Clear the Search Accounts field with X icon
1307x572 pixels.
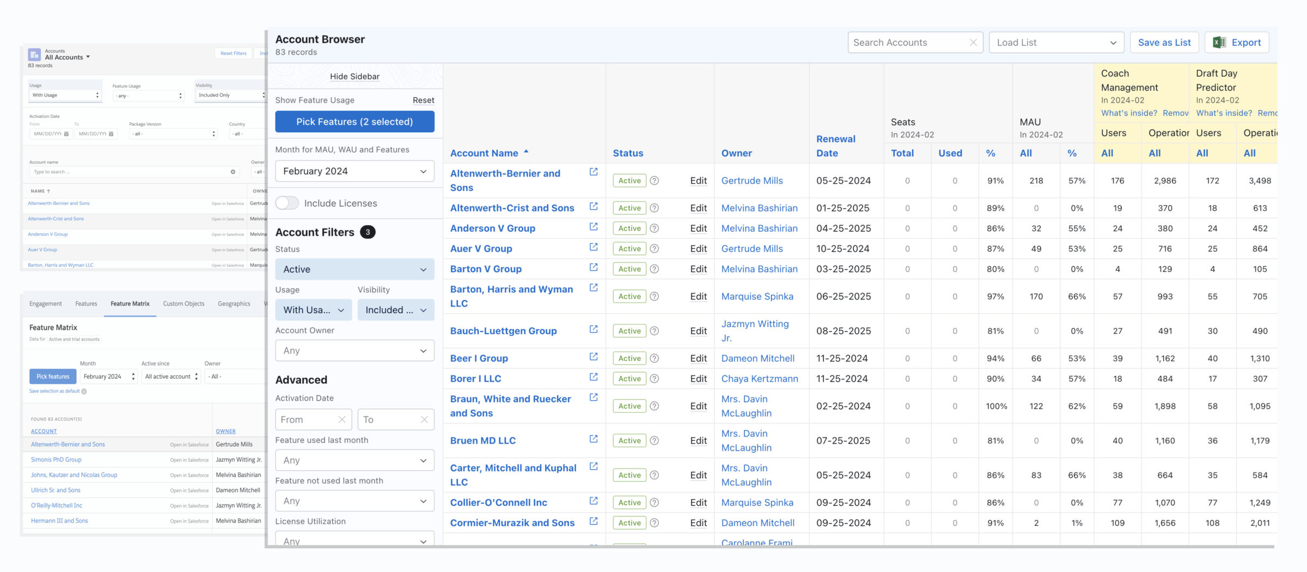tap(973, 42)
